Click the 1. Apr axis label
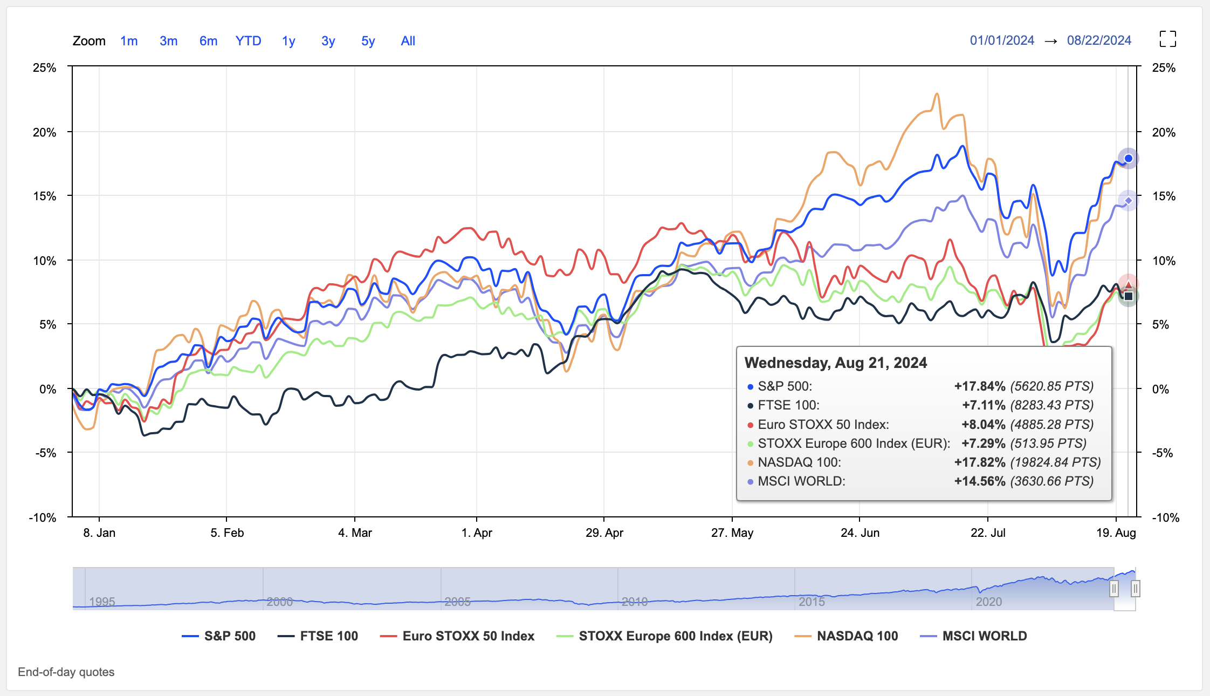The image size is (1210, 696). (x=477, y=533)
